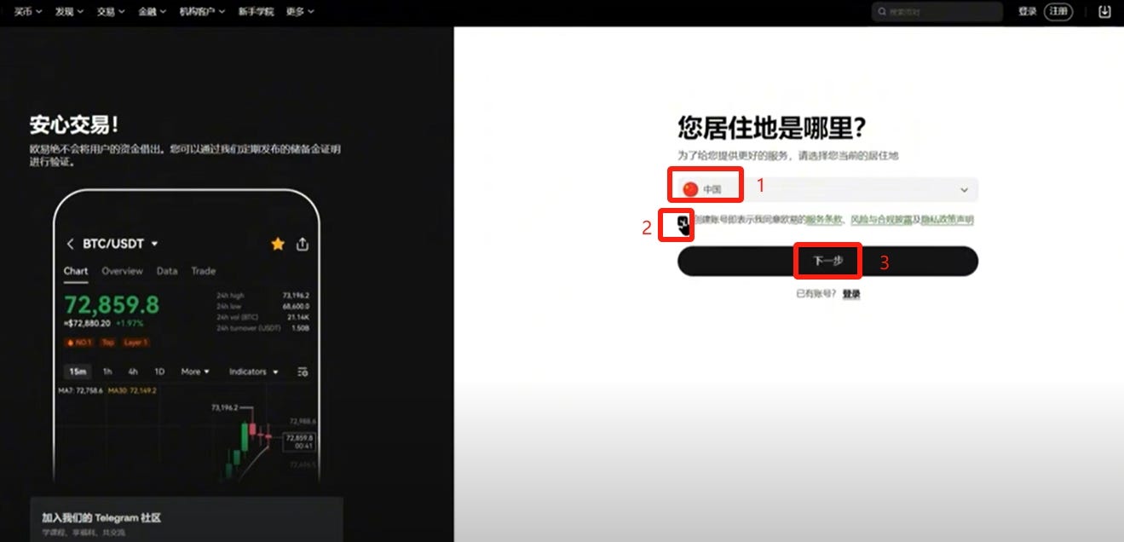This screenshot has height=542, width=1124.
Task: Click the China flag icon in the residence field
Action: coord(690,189)
